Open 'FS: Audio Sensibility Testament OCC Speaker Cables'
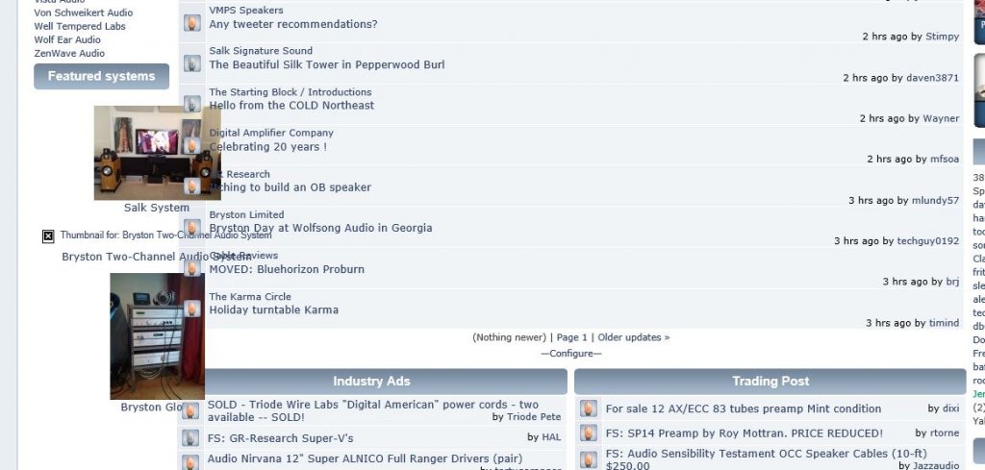985x470 pixels. tap(767, 459)
